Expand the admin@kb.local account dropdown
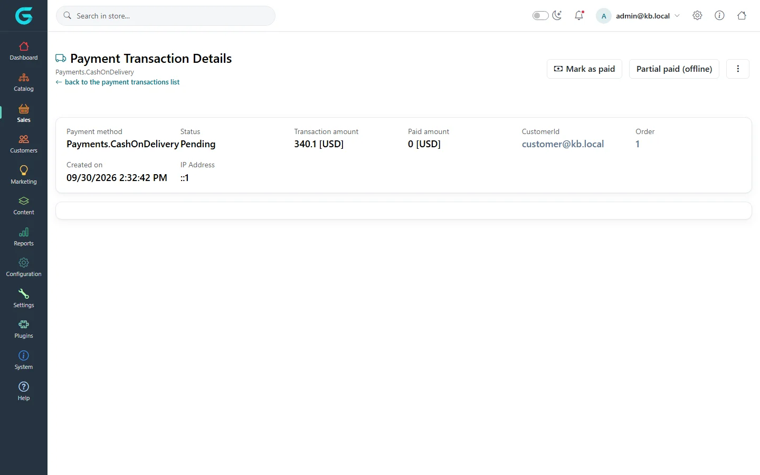This screenshot has height=475, width=760. point(648,16)
